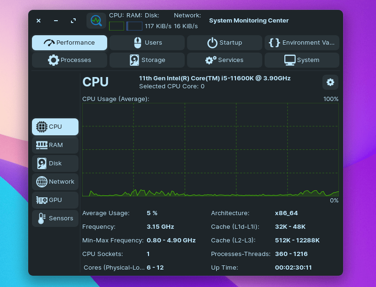Click the power icon on the Startup tab
The image size is (376, 287).
(211, 42)
